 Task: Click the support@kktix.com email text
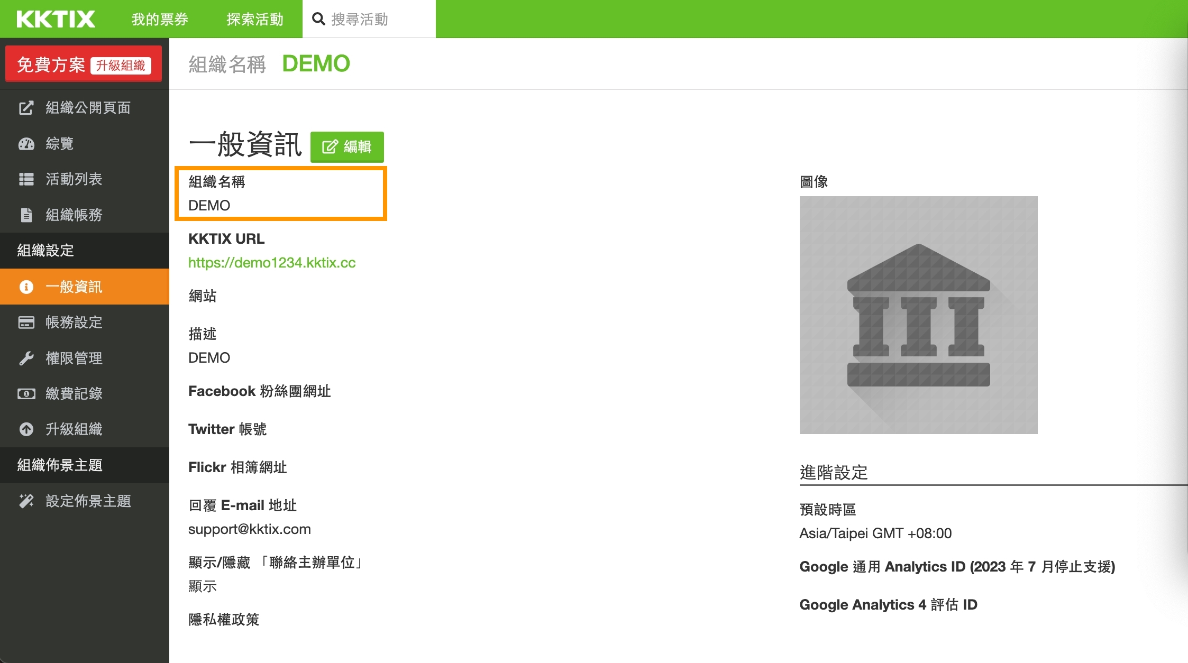250,529
